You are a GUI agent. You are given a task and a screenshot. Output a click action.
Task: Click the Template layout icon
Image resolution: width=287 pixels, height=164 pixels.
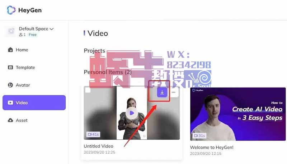pos(10,67)
